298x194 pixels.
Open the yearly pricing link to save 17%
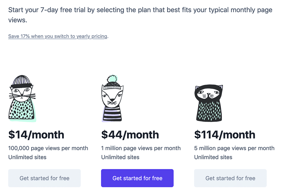point(57,36)
